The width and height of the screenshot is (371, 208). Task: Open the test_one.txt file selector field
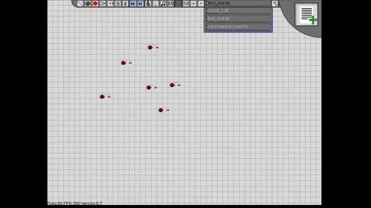tap(238, 3)
